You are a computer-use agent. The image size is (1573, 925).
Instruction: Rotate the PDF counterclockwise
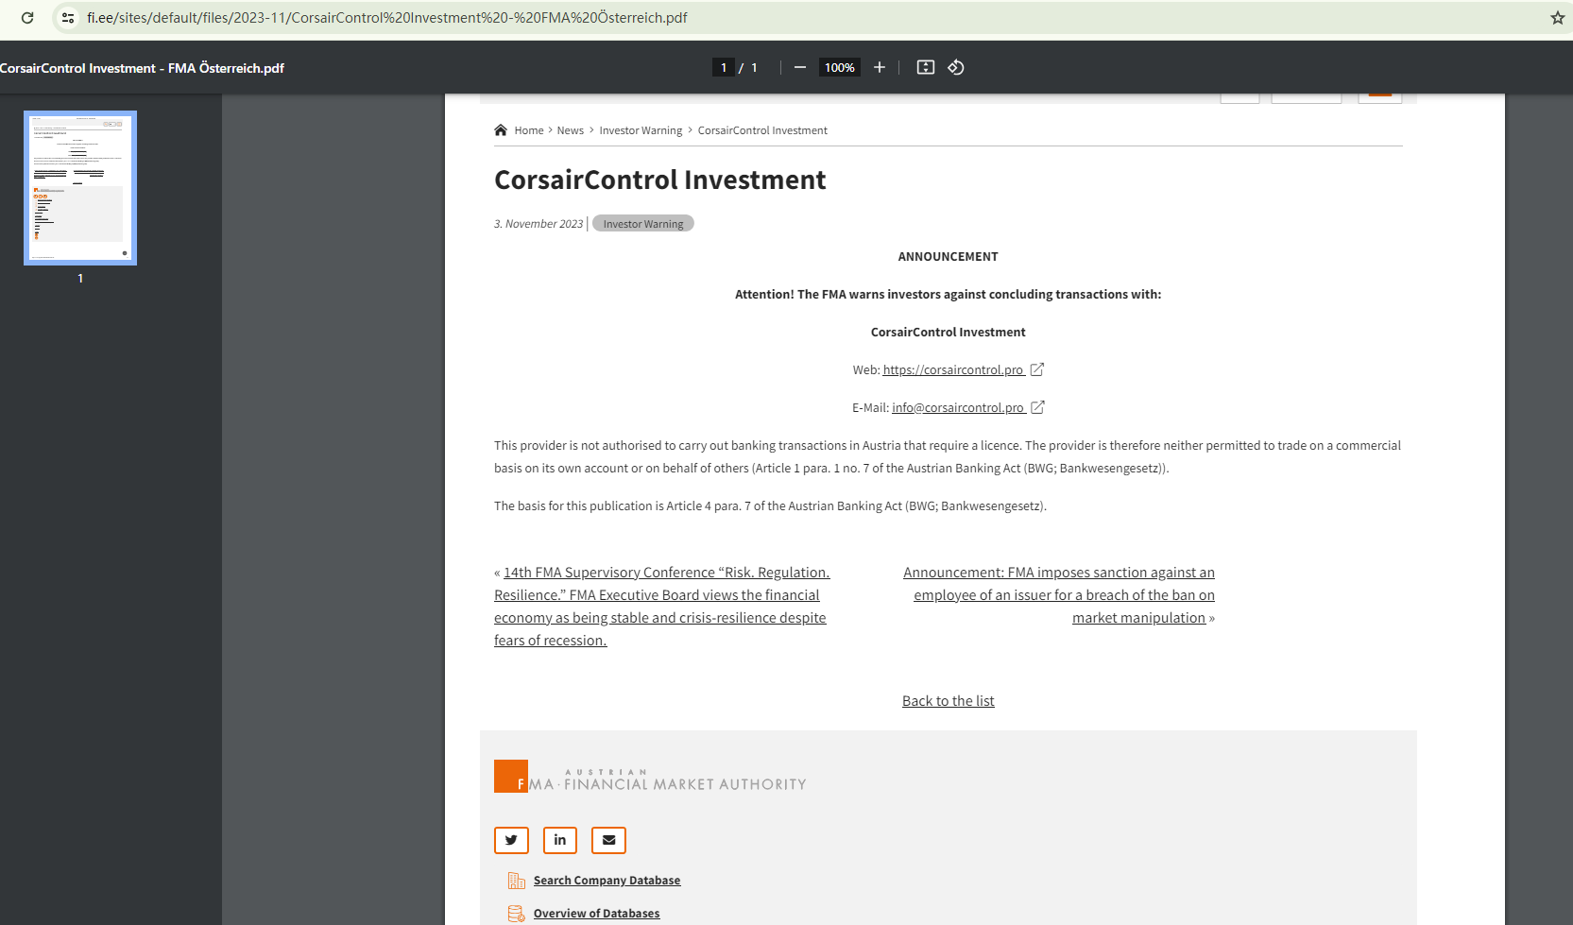point(956,67)
